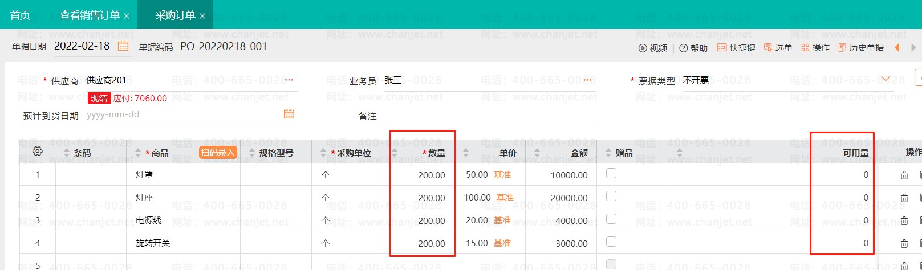Select the 采购订单 tab

pos(175,15)
